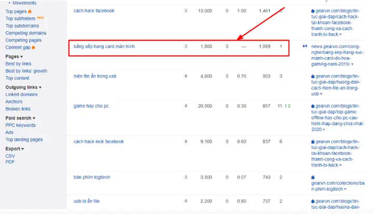This screenshot has width=374, height=214.
Task: Open Best by links report
Action: tap(18, 64)
